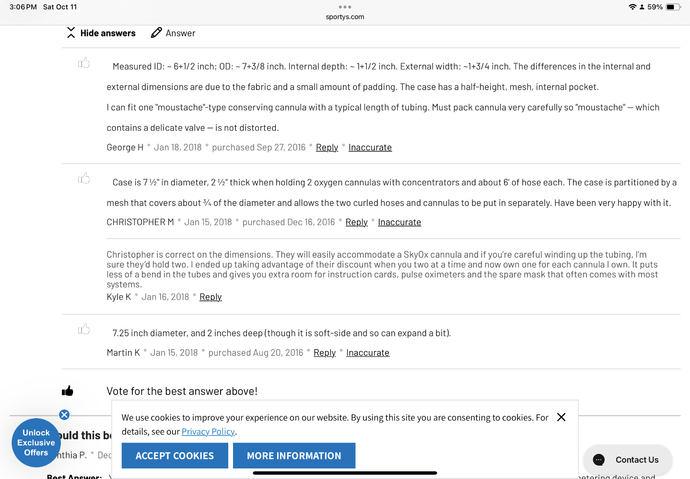Tap the pencil Answer icon

(156, 33)
